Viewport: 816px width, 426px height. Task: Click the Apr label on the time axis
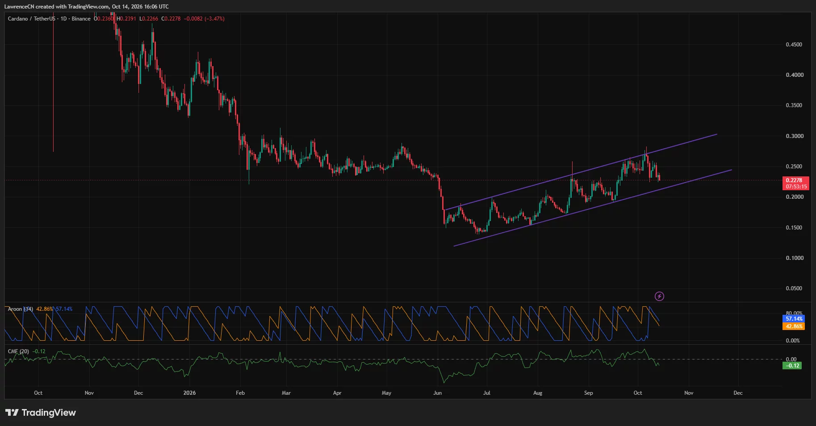pos(337,393)
